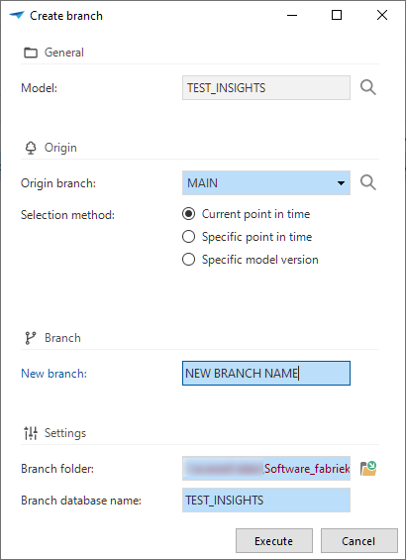
Task: Choose Specific model version radio button
Action: click(188, 260)
